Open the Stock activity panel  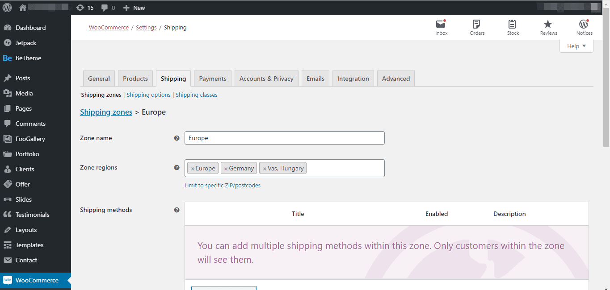[x=513, y=27]
